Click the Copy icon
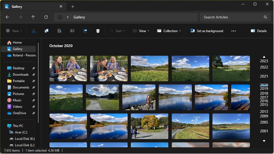Image resolution: width=274 pixels, height=154 pixels. (46, 31)
